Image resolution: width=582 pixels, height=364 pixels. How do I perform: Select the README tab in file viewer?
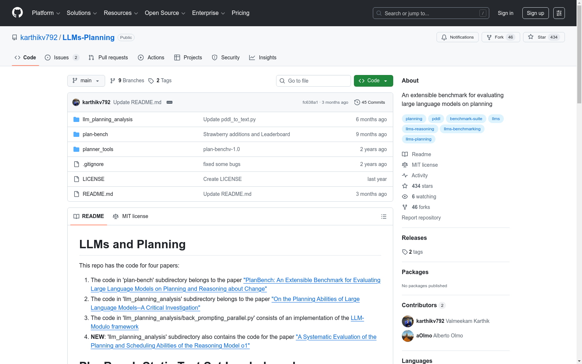click(x=89, y=216)
